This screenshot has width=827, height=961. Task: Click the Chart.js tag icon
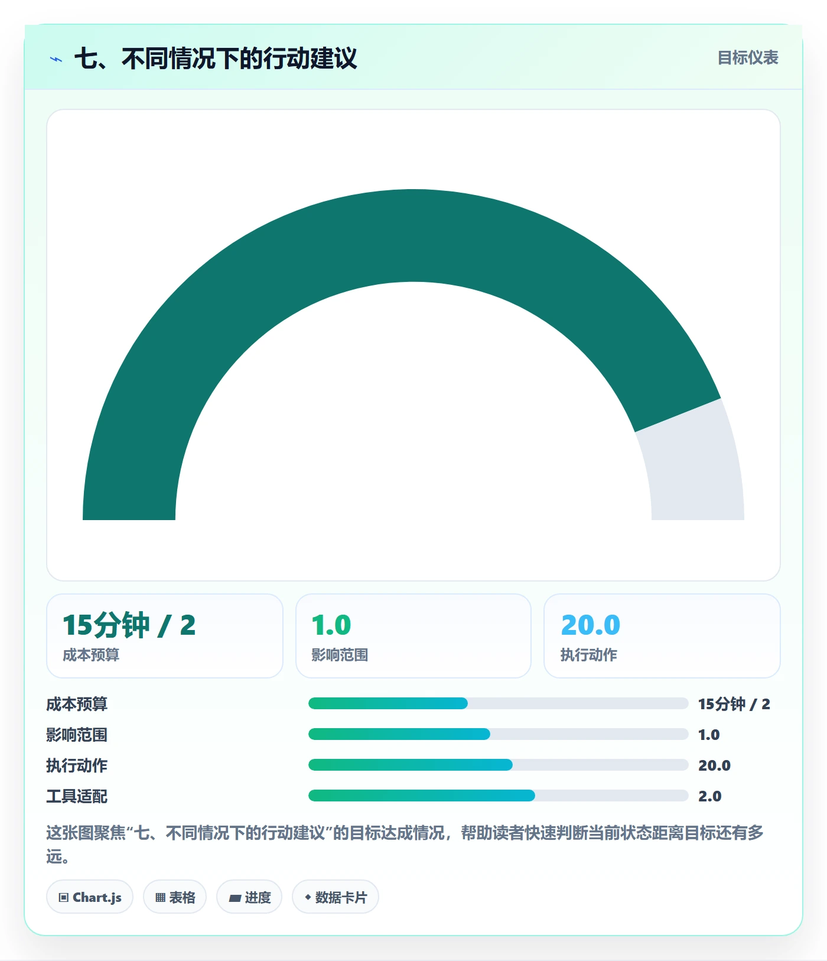64,897
